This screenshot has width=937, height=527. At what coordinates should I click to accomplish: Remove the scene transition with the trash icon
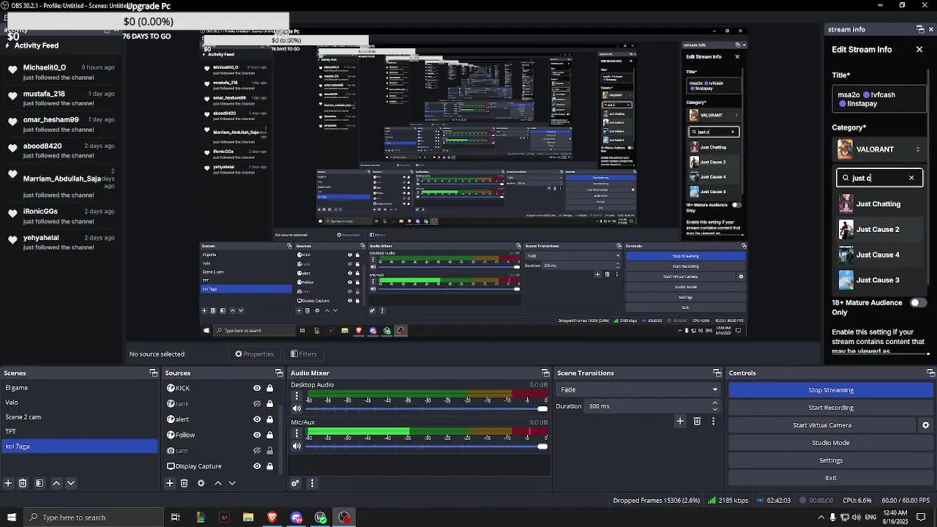point(697,421)
